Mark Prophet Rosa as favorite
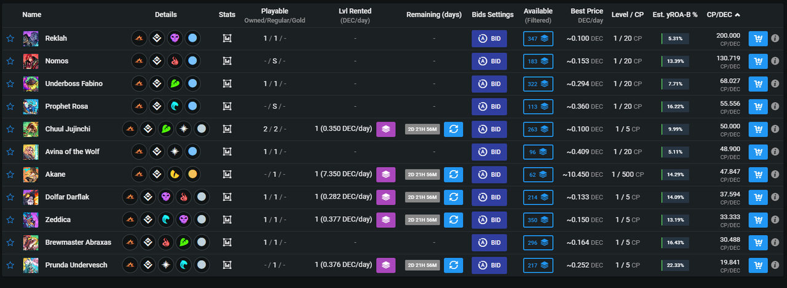787x288 pixels. [10, 107]
